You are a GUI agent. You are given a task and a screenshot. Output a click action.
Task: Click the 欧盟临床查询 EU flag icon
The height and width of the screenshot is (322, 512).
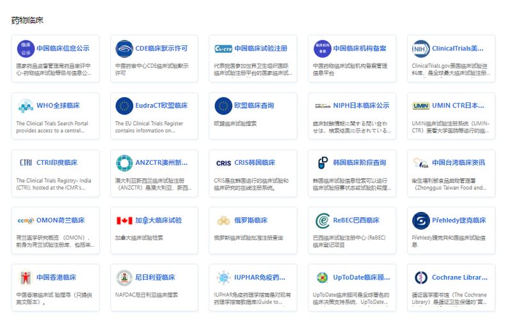pyautogui.click(x=223, y=105)
